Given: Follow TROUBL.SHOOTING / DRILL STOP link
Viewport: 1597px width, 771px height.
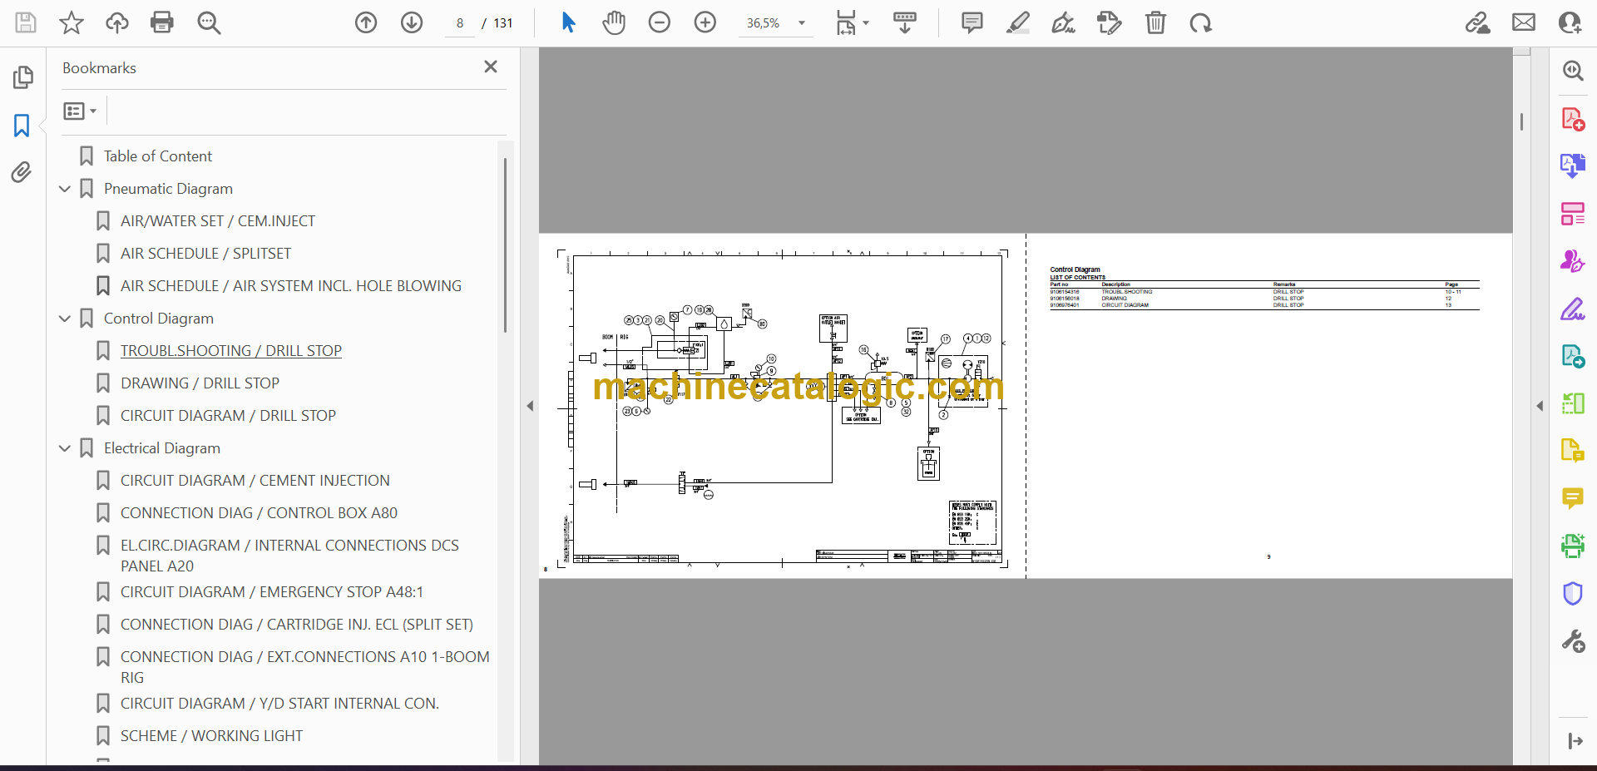Looking at the screenshot, I should (231, 351).
